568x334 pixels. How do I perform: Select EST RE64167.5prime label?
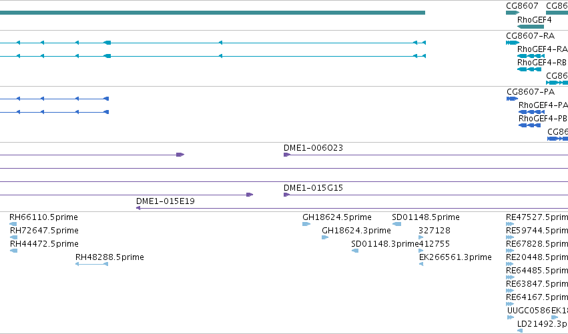(537, 297)
